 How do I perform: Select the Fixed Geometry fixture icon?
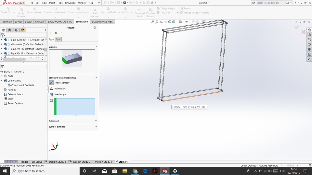pos(51,83)
